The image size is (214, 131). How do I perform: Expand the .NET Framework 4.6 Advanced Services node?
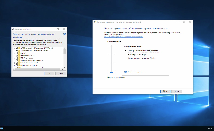[x=14, y=51]
